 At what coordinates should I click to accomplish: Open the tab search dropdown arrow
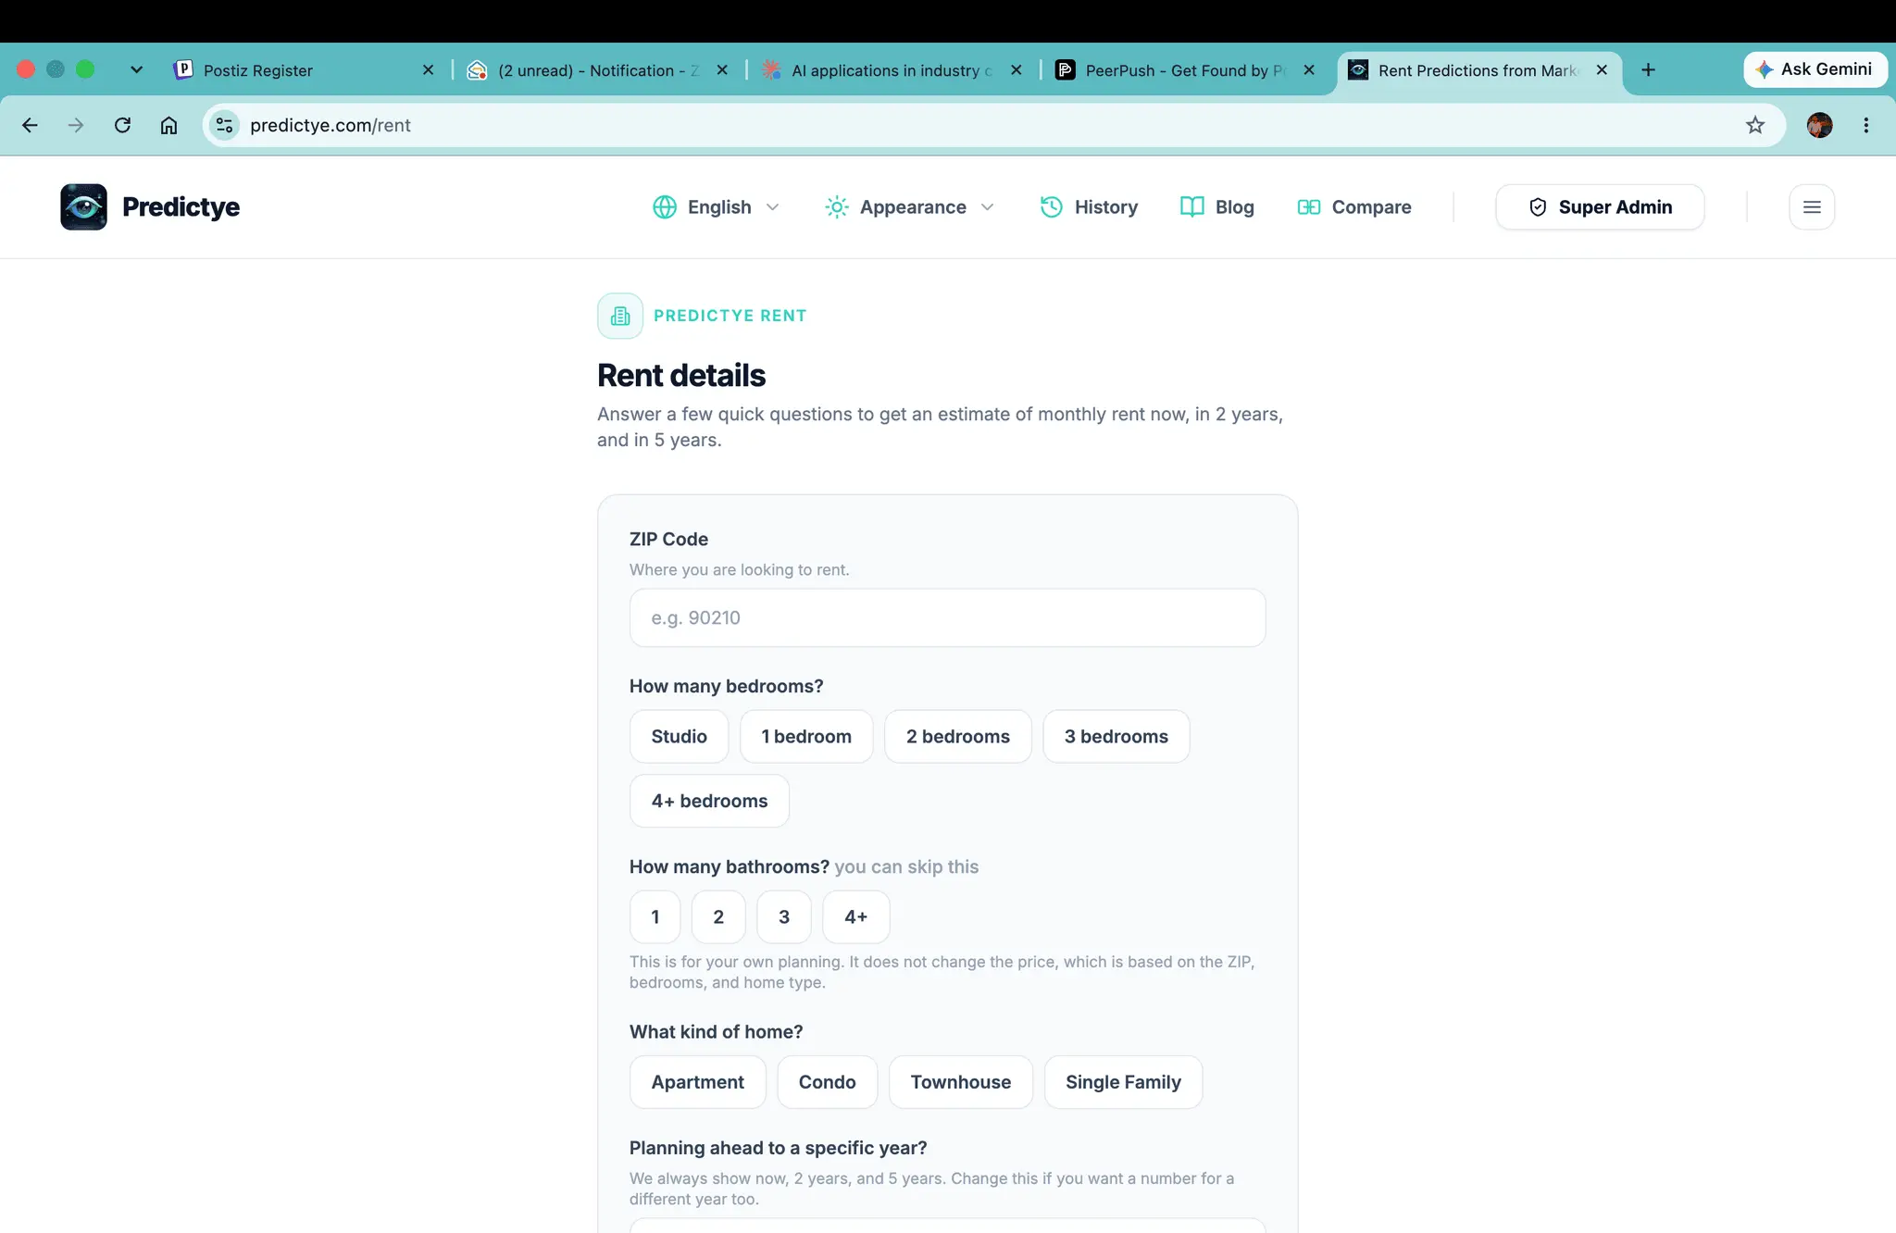pos(136,69)
